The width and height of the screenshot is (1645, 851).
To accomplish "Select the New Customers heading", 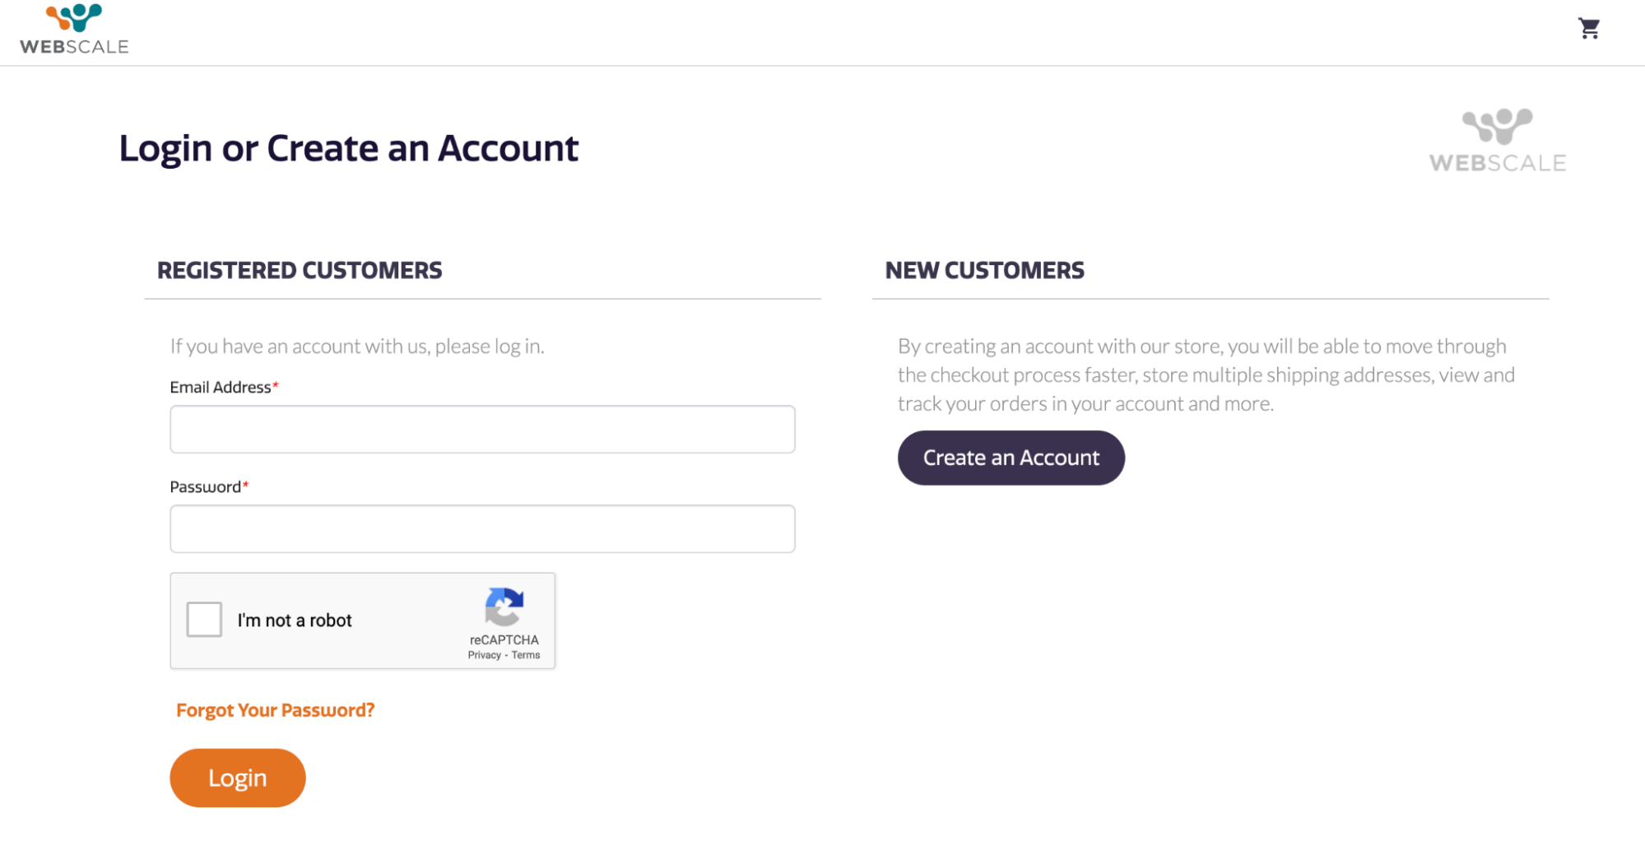I will click(x=984, y=271).
